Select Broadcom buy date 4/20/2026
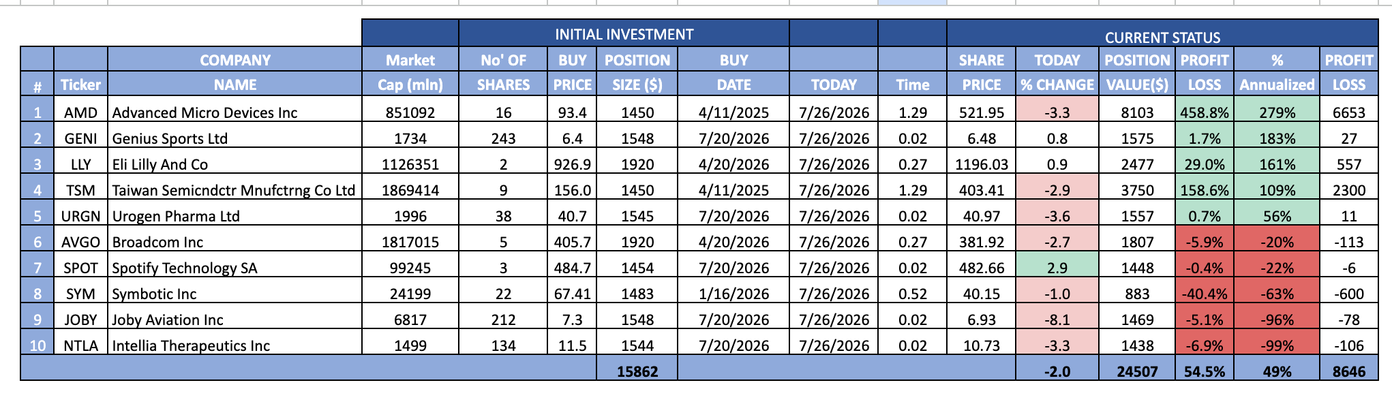Viewport: 1392px width, 402px height. [x=733, y=242]
